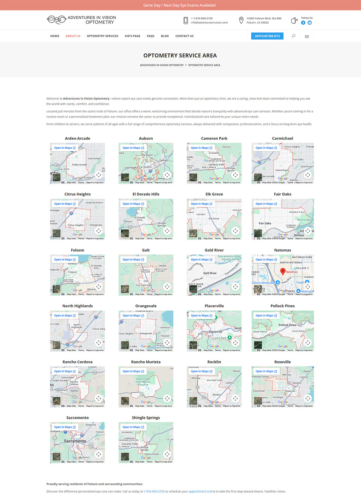Go to the HOME menu item
Viewport: 361px width, 494px height.
[x=55, y=36]
